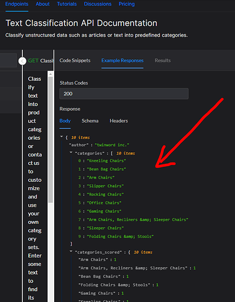
Task: Click the "author" key in response
Action: click(78, 145)
